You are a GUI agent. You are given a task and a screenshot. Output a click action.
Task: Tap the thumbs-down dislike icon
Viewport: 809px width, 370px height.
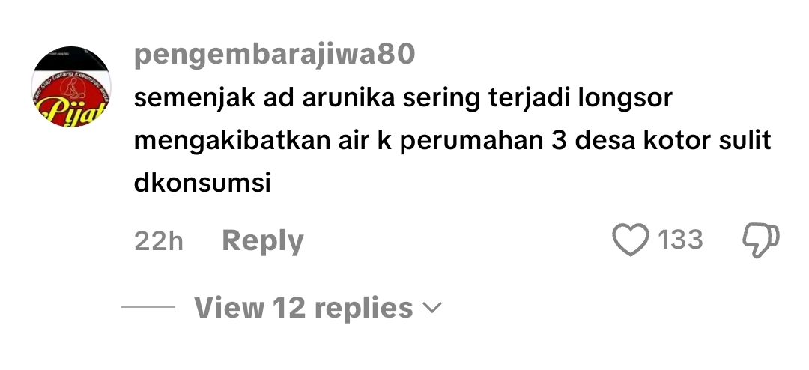[x=760, y=240]
